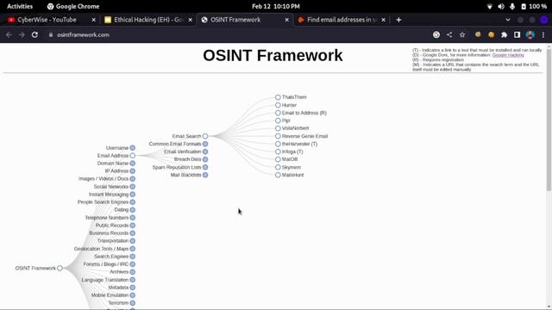Open the Google Chrome app menu
The image size is (552, 310).
[x=73, y=6]
